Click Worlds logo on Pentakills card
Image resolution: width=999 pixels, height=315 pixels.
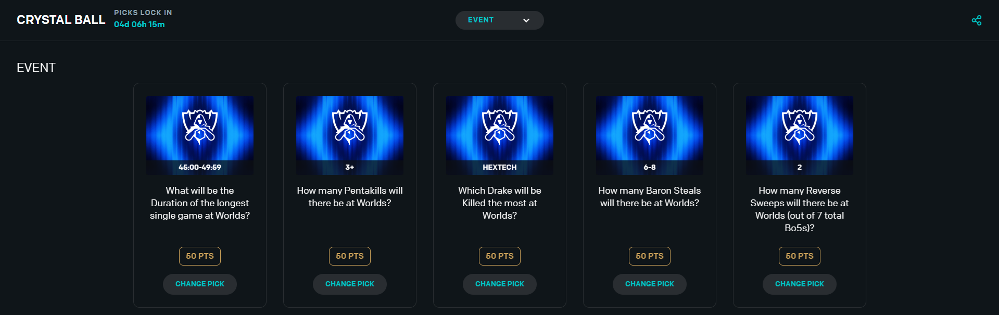pyautogui.click(x=350, y=127)
